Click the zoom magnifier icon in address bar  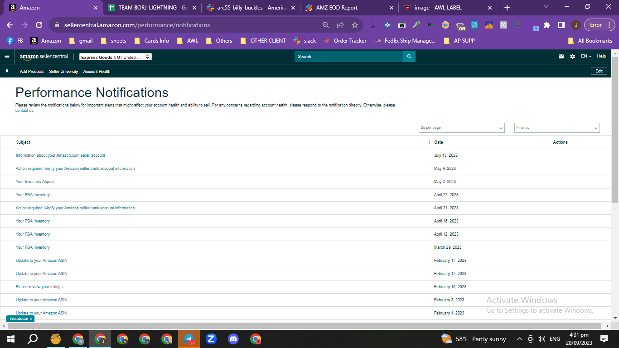326,25
